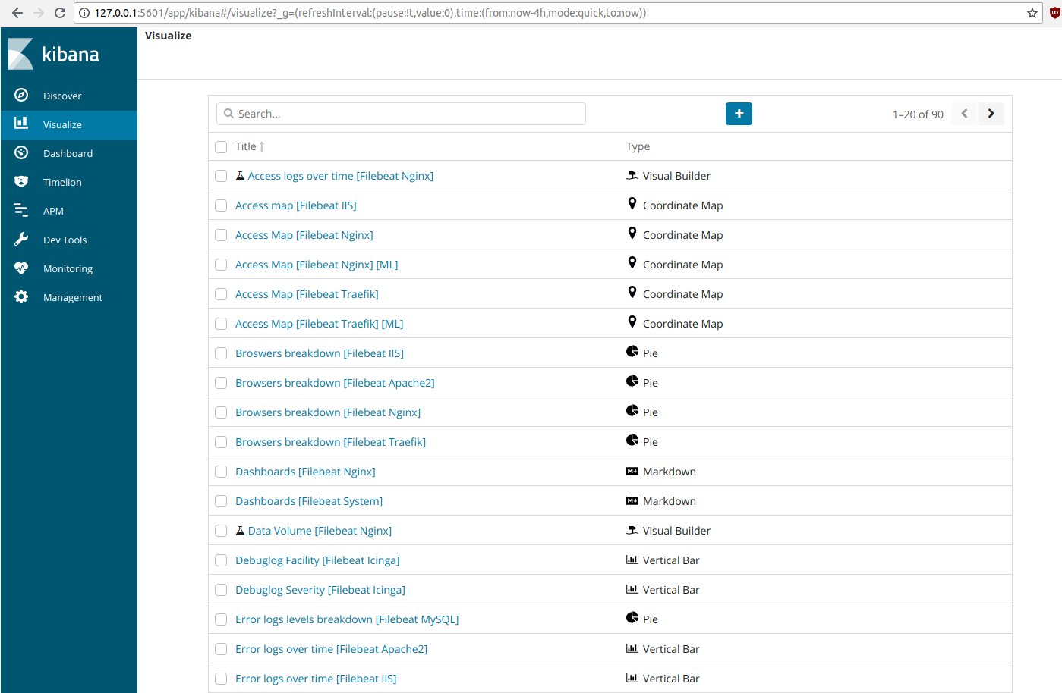Click 'Coordinate Map' type for Access Map [Filebeat Nginx]
Image resolution: width=1062 pixels, height=693 pixels.
point(682,235)
